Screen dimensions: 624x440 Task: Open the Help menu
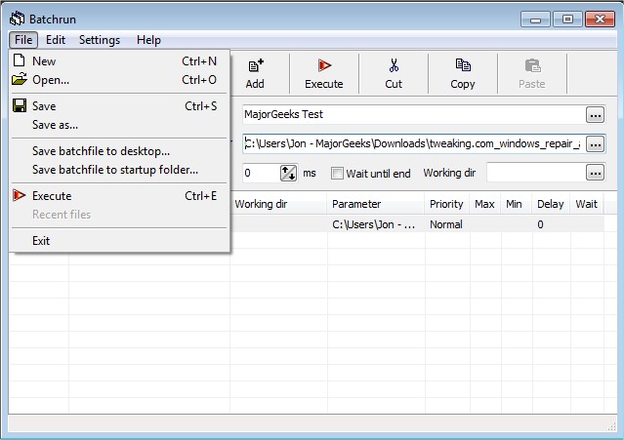coord(148,40)
